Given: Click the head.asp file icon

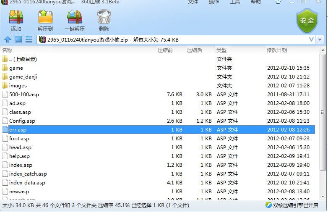Looking at the screenshot, I should coord(5,147).
